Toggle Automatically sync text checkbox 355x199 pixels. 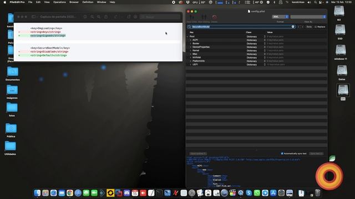pos(282,154)
